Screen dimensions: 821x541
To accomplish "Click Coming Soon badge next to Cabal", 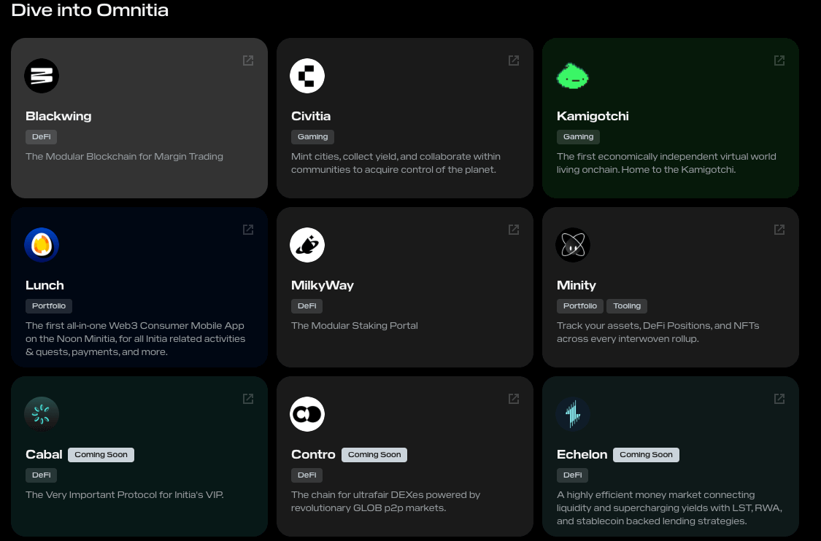I will pos(101,454).
